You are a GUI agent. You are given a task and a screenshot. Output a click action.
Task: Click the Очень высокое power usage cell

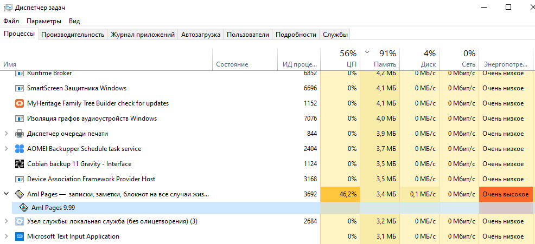point(506,194)
